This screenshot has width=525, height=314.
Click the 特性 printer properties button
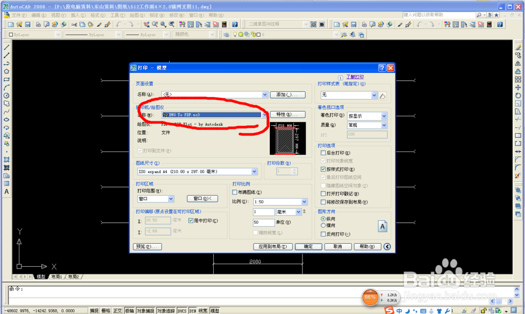tap(287, 115)
